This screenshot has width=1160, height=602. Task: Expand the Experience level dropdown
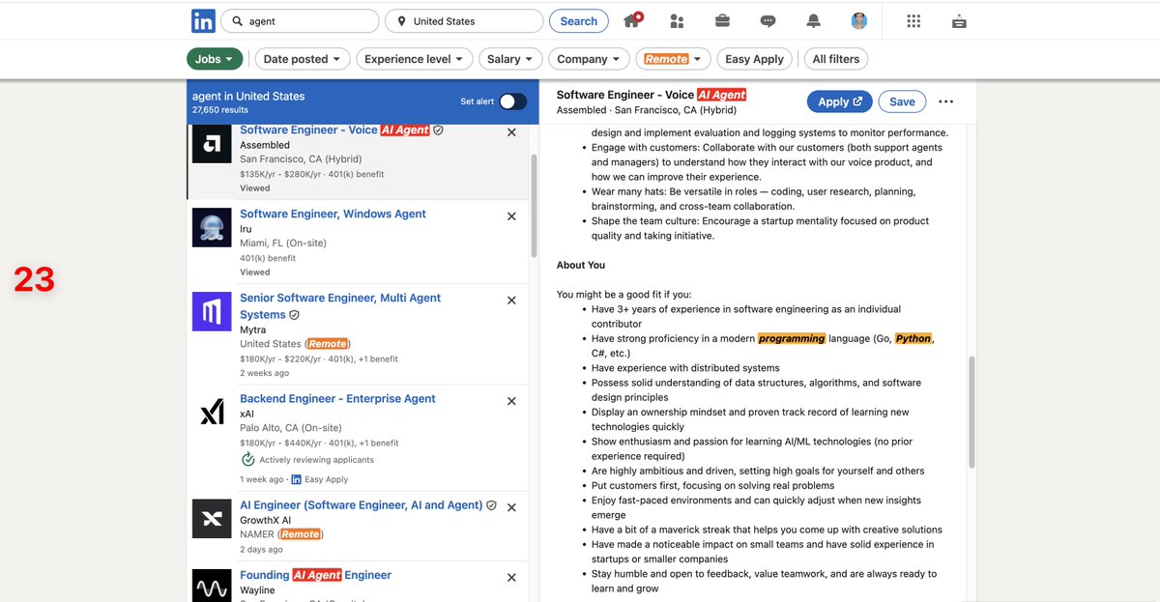pyautogui.click(x=414, y=59)
